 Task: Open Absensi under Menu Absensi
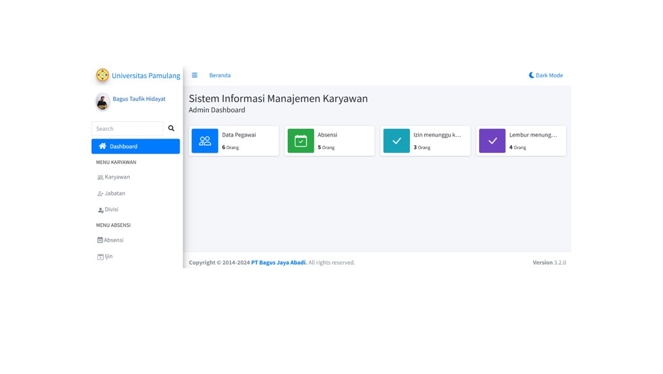pos(136,240)
